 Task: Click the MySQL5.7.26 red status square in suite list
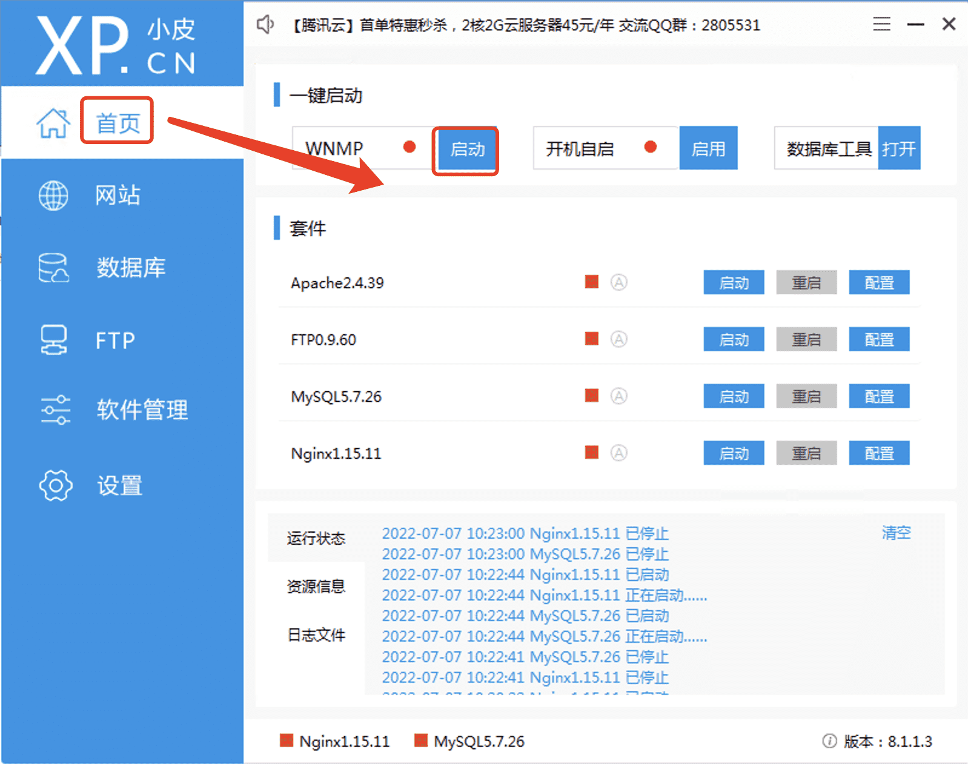pyautogui.click(x=592, y=395)
